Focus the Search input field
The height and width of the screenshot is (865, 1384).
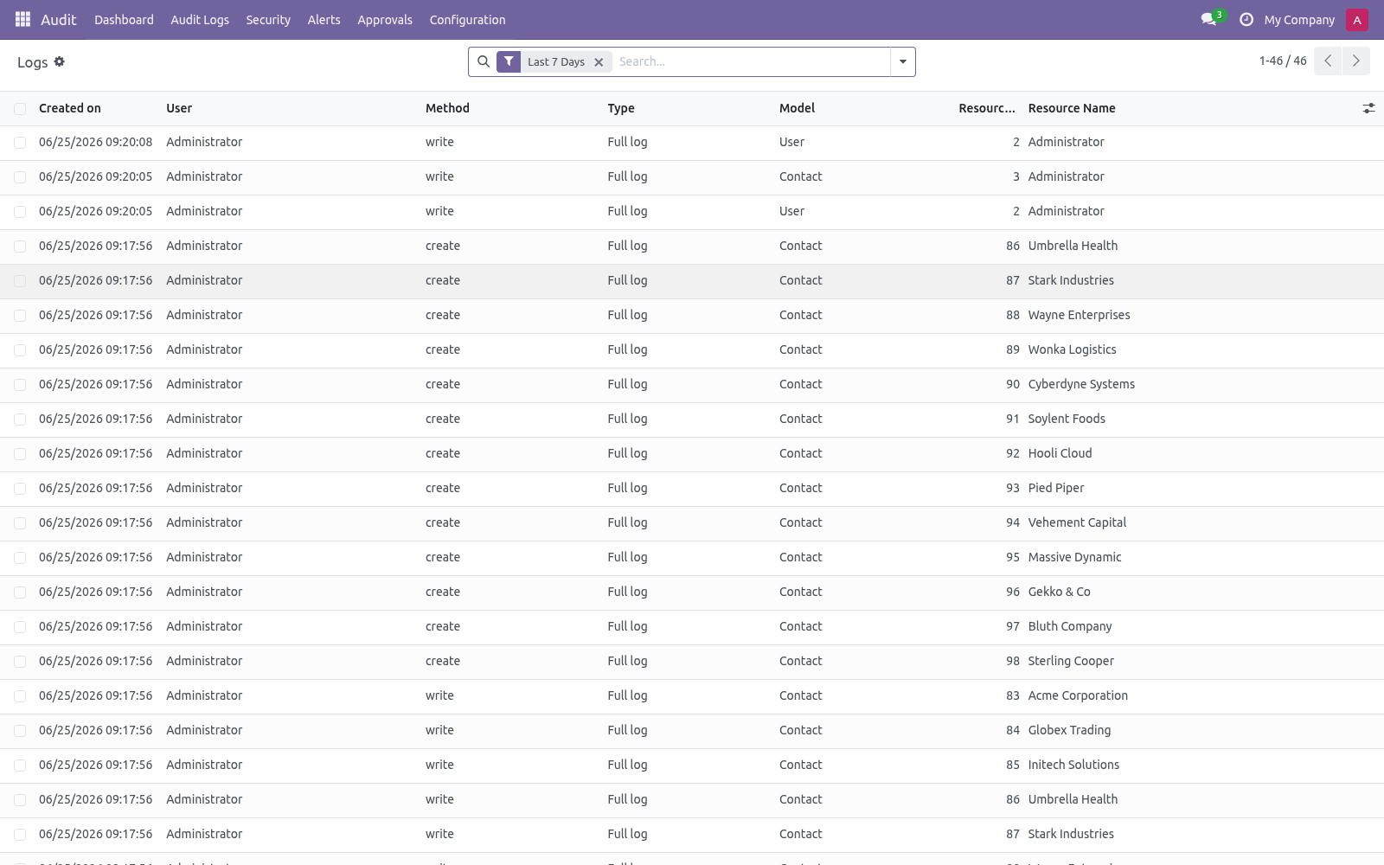click(x=751, y=61)
